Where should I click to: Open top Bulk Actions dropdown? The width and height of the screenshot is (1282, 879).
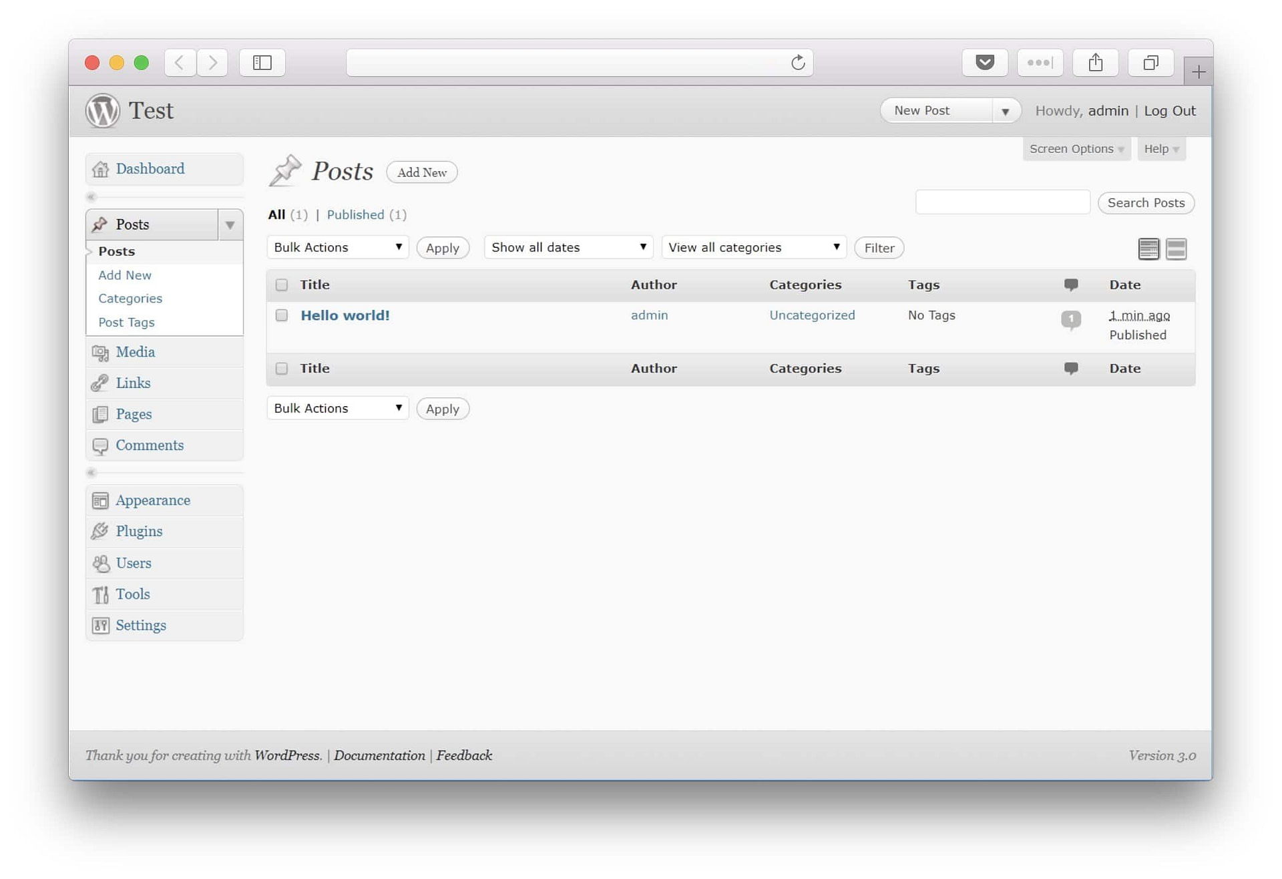pyautogui.click(x=338, y=248)
